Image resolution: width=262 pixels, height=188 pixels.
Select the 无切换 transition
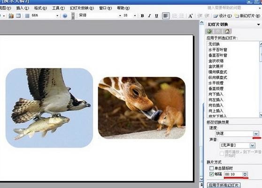click(x=214, y=44)
